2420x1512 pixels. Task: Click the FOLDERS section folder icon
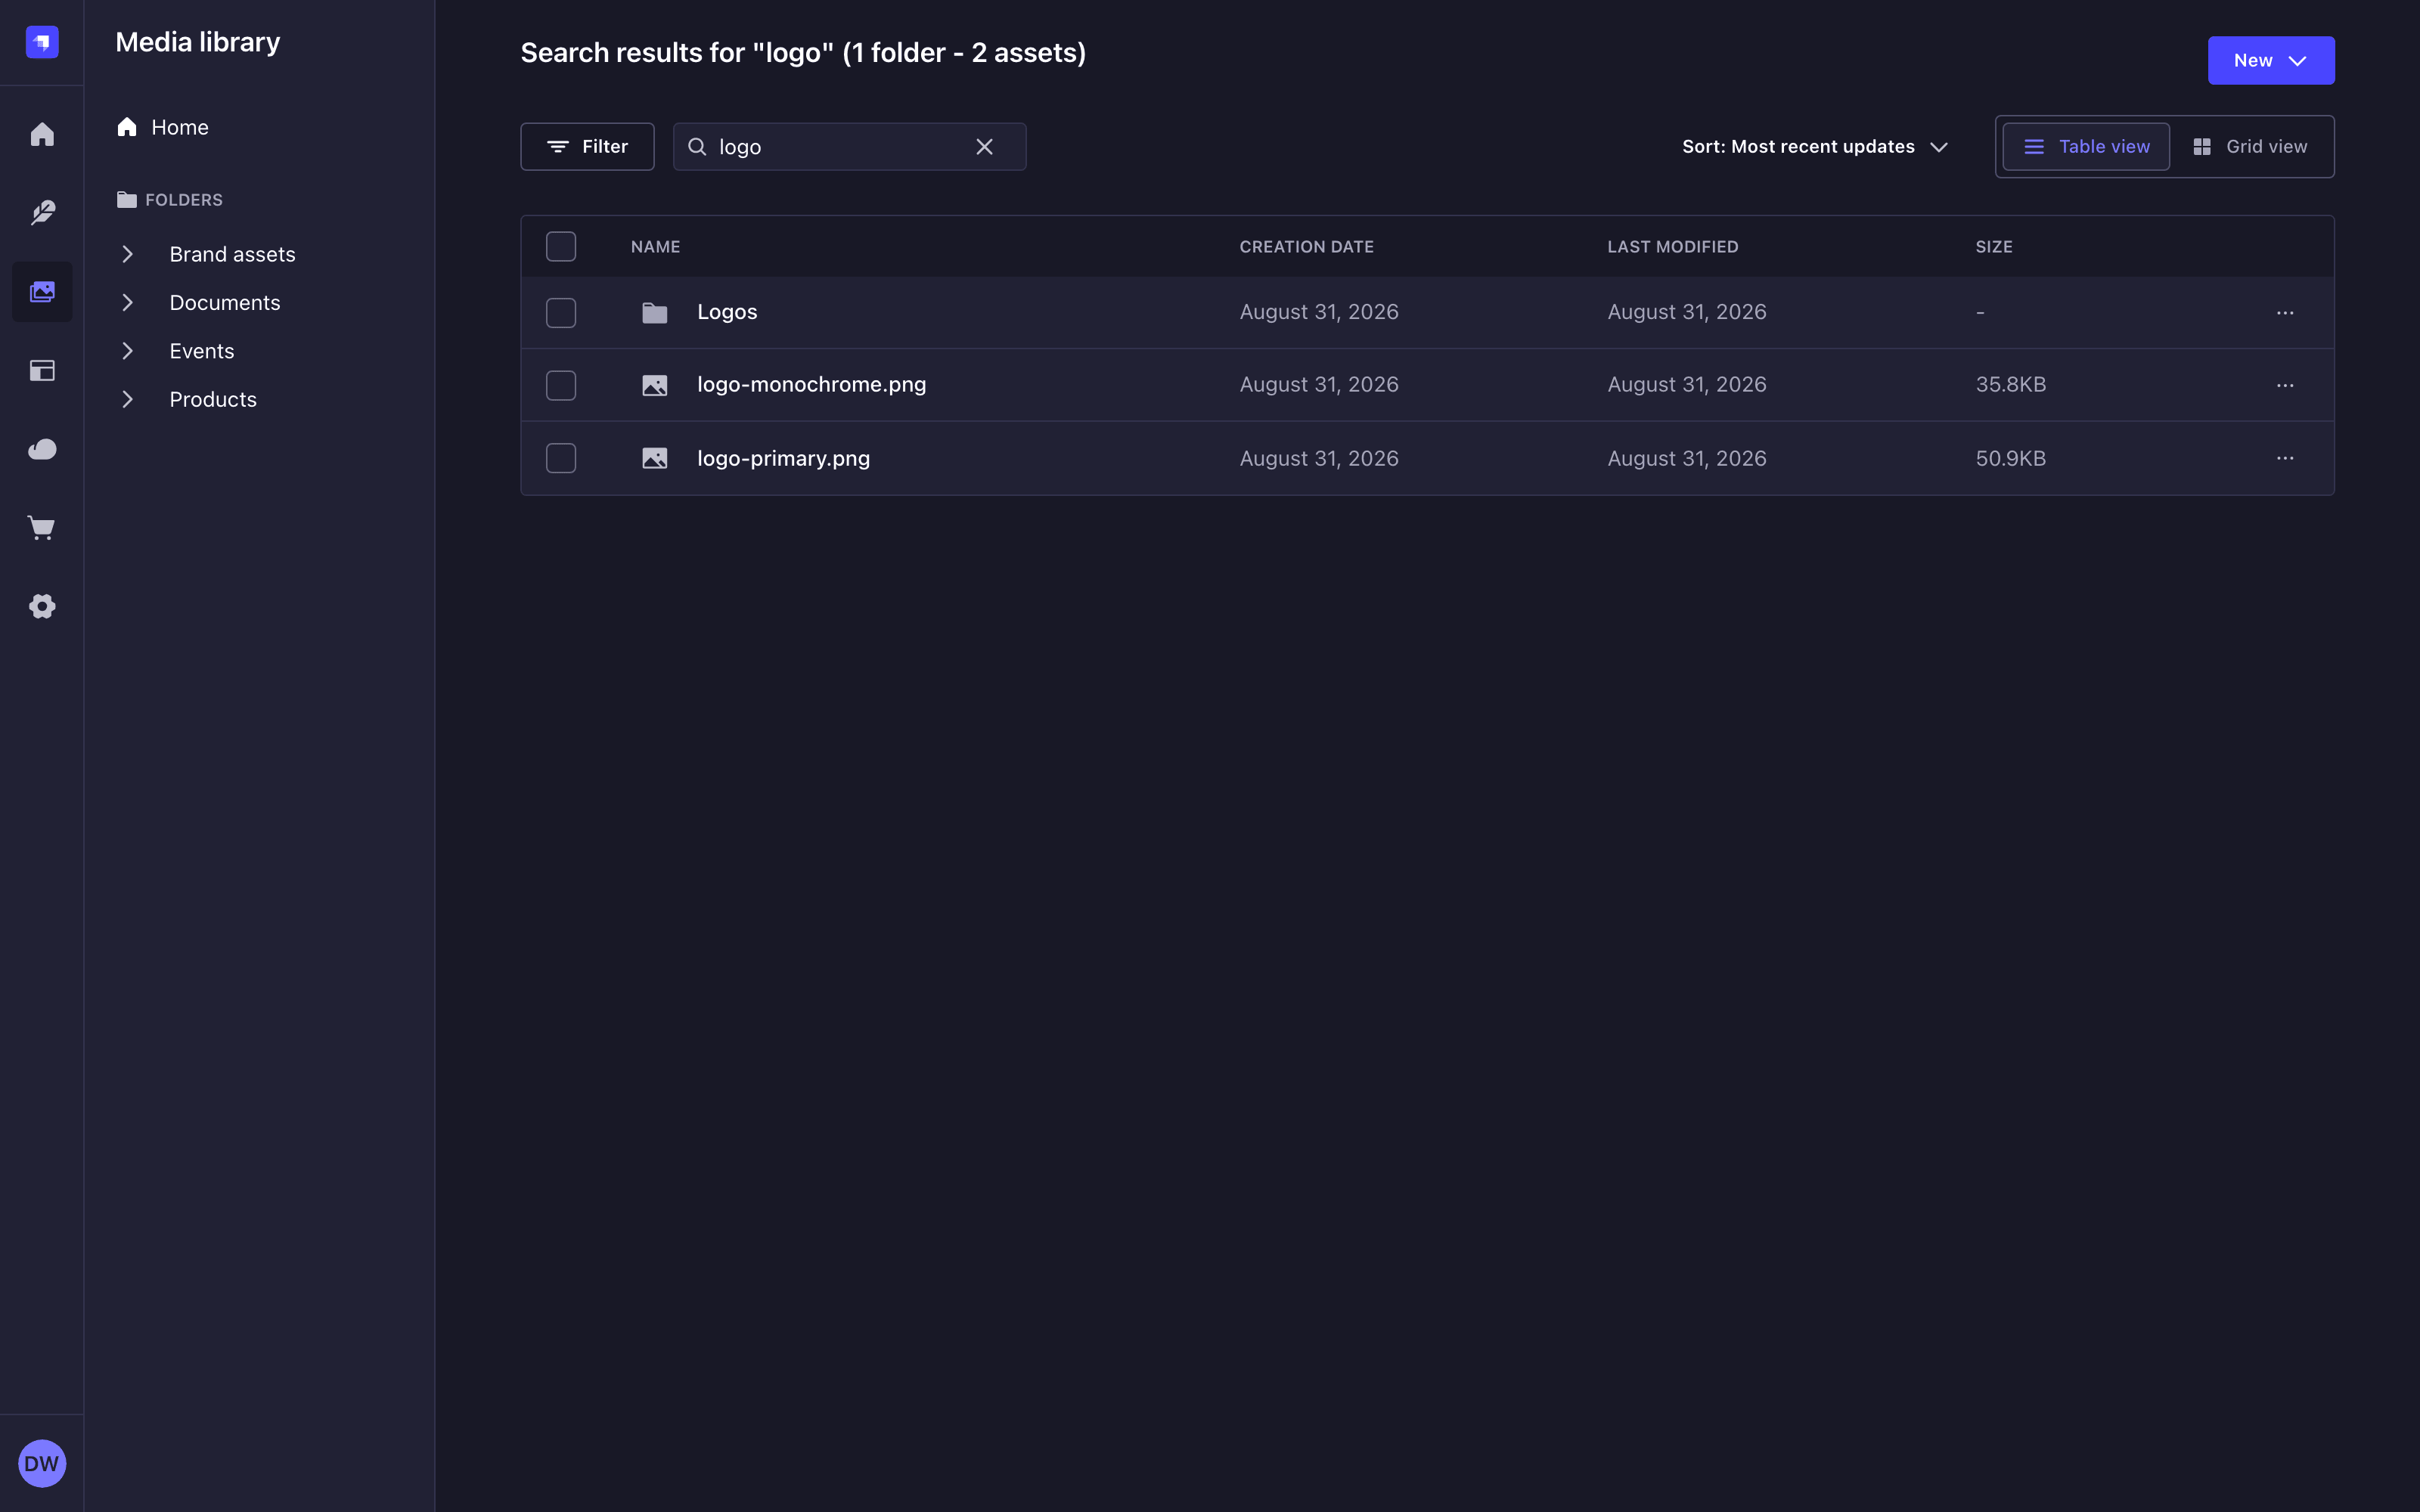127,200
